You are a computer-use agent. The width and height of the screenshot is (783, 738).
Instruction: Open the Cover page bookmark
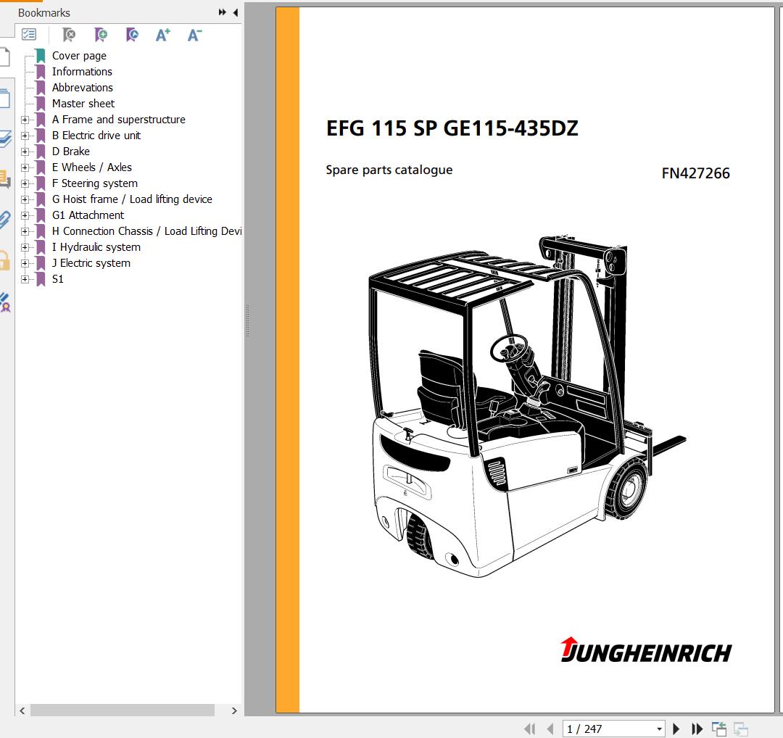pyautogui.click(x=79, y=56)
